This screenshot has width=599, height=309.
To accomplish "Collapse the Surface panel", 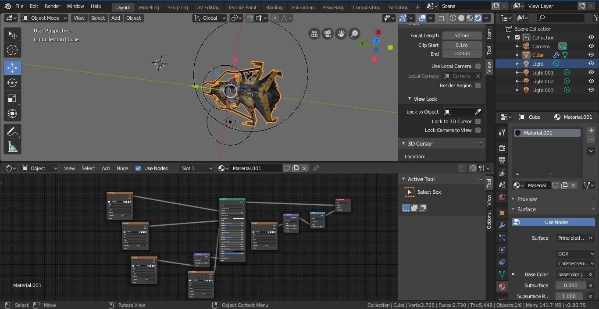I will 513,210.
